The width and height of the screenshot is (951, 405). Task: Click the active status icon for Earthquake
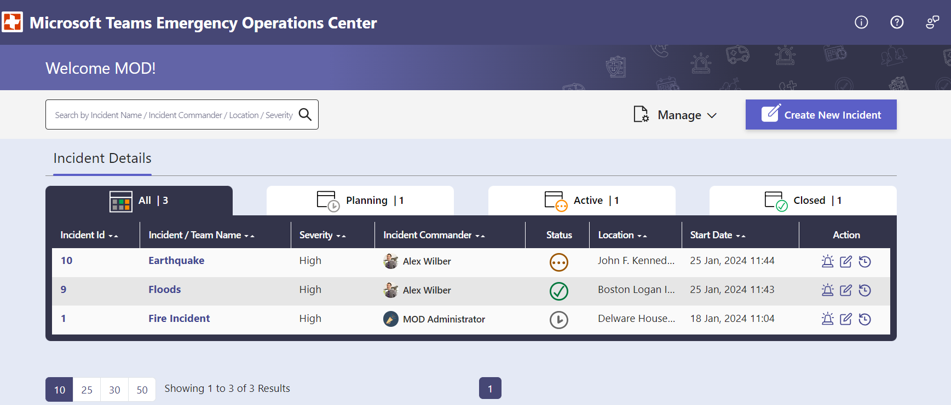pos(559,262)
